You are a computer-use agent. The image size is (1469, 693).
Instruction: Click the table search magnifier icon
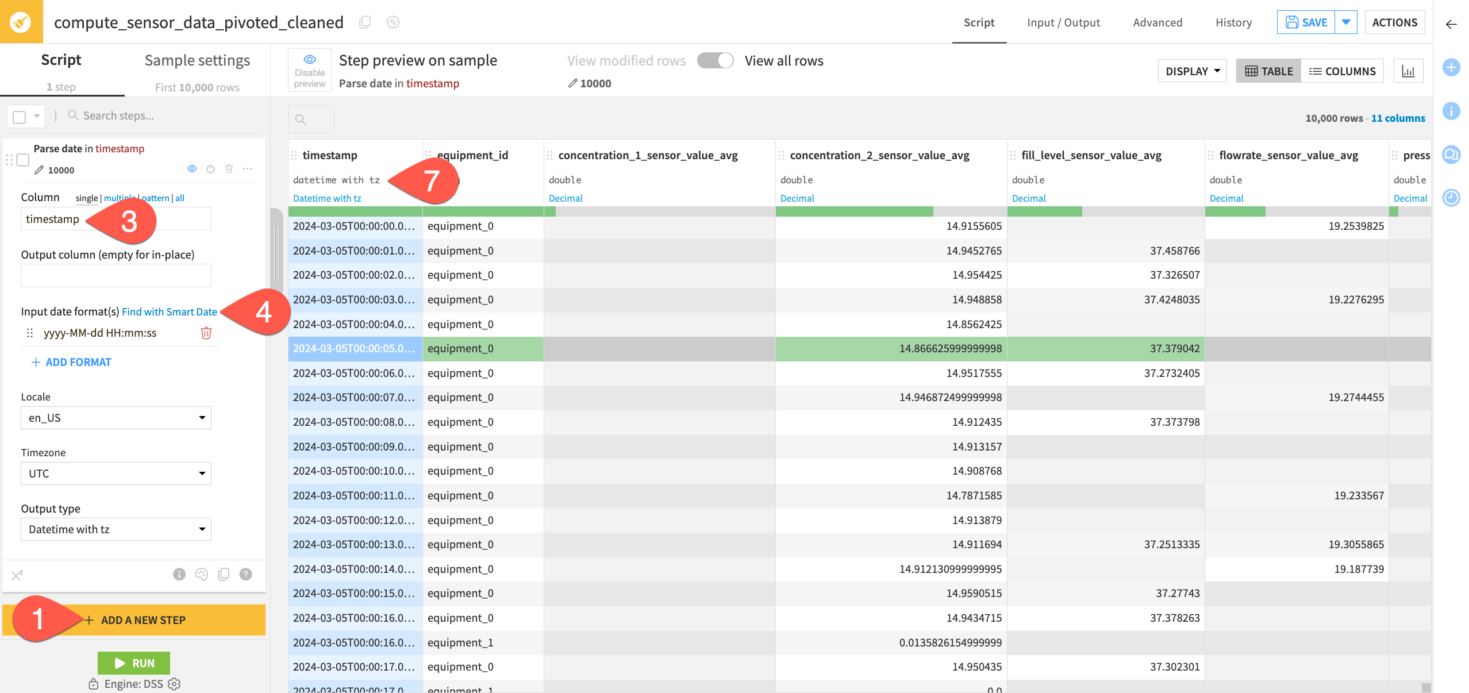click(301, 120)
